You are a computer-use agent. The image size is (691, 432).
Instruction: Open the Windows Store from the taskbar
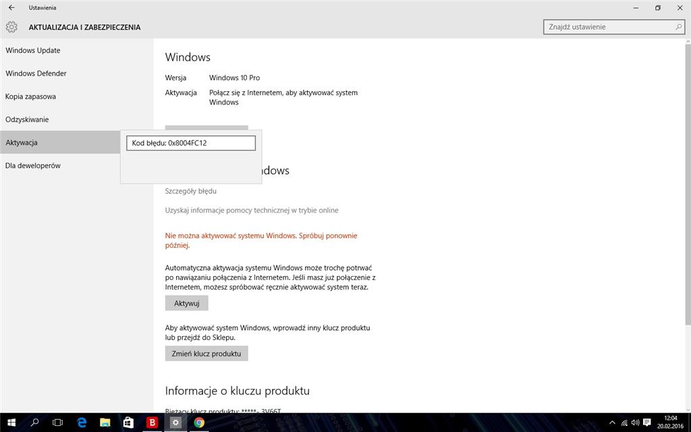128,423
